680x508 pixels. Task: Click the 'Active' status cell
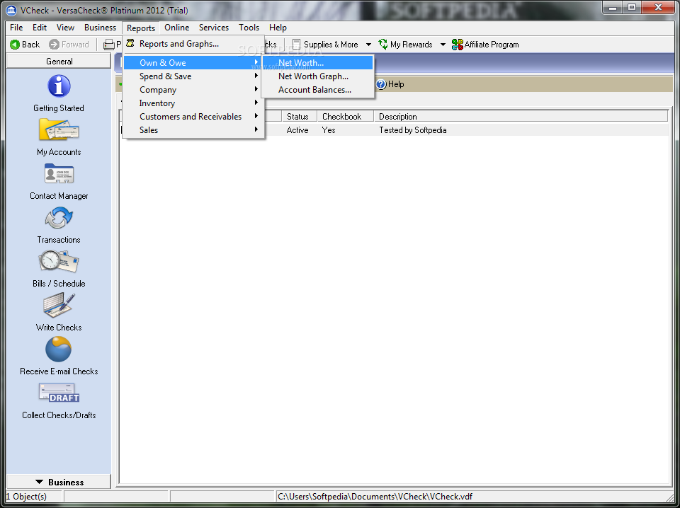point(297,130)
